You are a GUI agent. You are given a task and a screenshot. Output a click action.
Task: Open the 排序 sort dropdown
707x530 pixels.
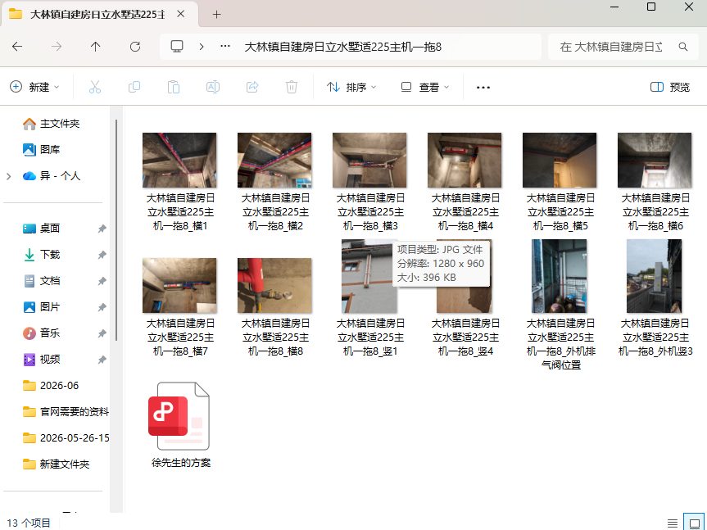click(351, 87)
